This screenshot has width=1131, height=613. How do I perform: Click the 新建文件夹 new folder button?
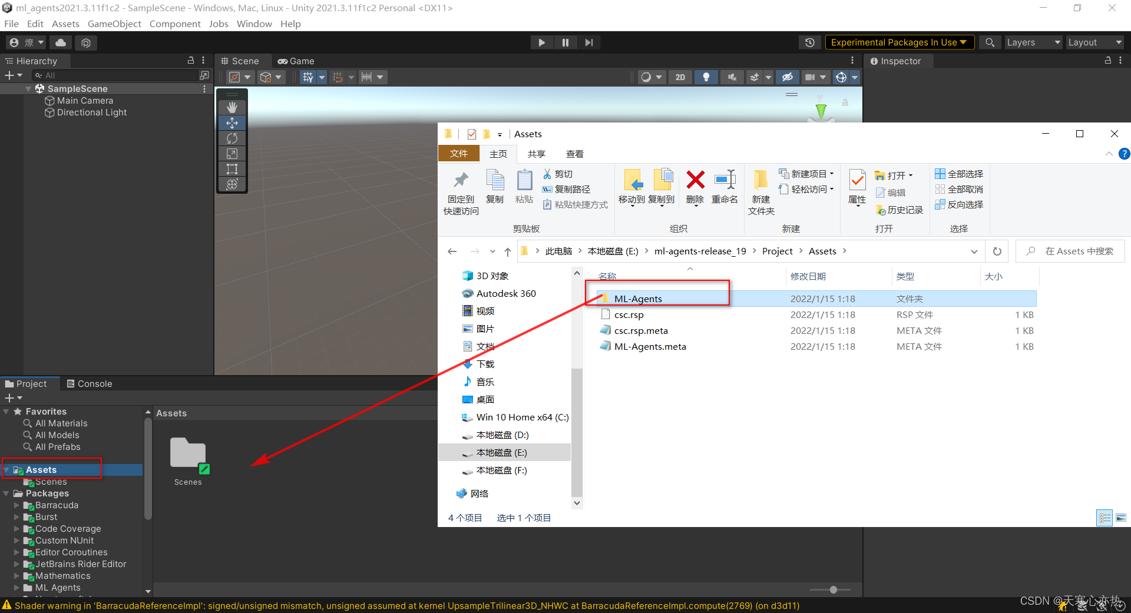761,193
